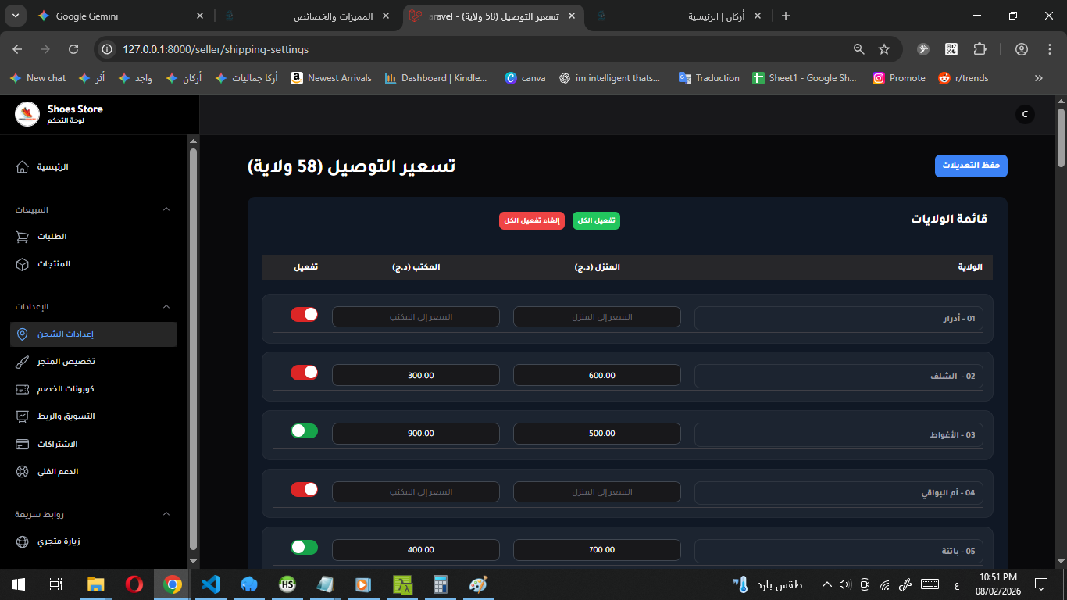
Task: Collapse the المبيعات sidebar section
Action: (165, 209)
